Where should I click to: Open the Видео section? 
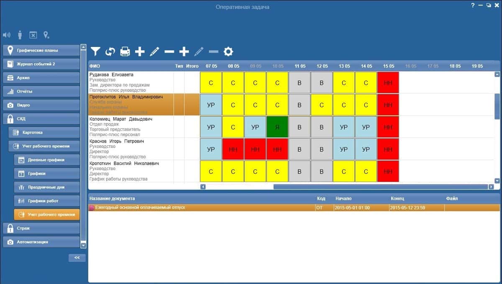click(x=41, y=105)
